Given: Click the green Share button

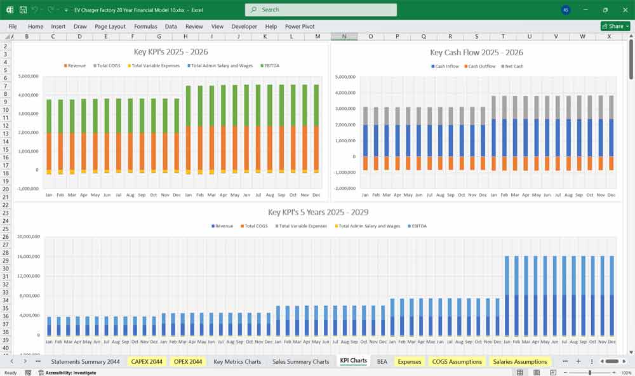Looking at the screenshot, I should point(612,26).
